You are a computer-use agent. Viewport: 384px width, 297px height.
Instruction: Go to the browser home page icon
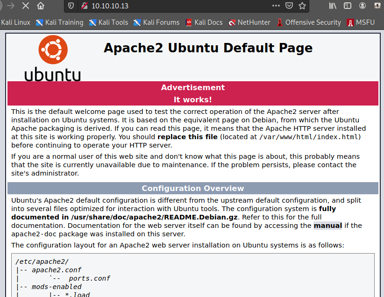click(41, 6)
